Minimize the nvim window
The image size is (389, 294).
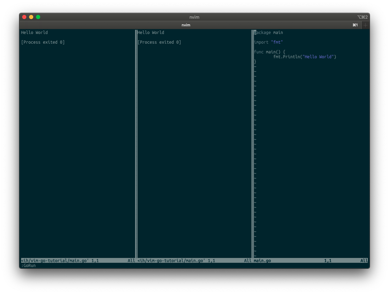pos(31,17)
